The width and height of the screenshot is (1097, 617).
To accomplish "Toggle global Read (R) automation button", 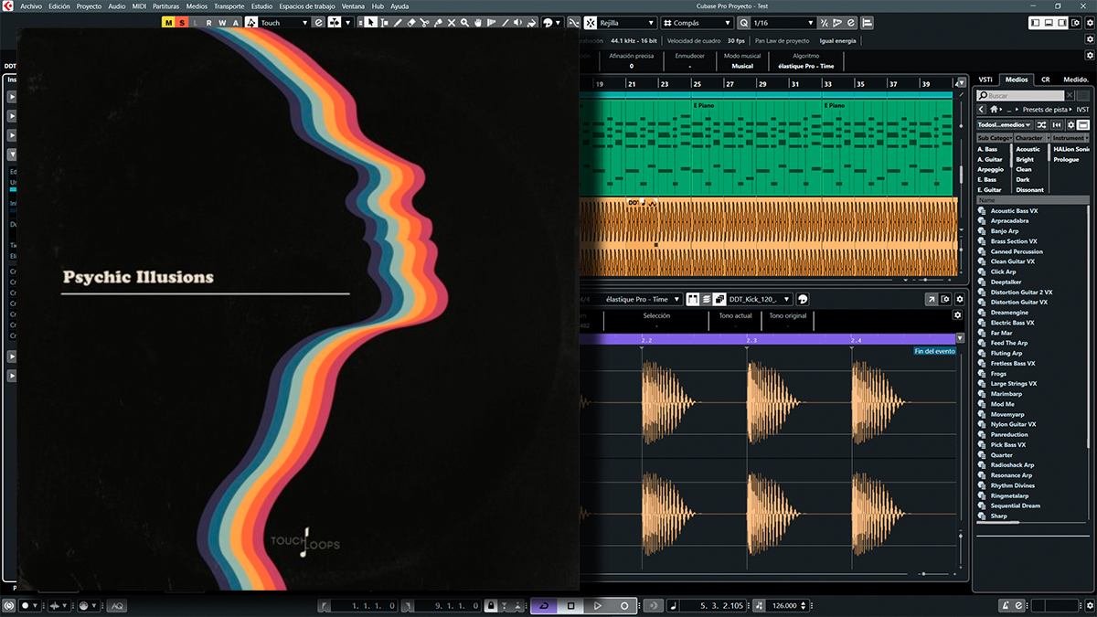I will (x=209, y=22).
